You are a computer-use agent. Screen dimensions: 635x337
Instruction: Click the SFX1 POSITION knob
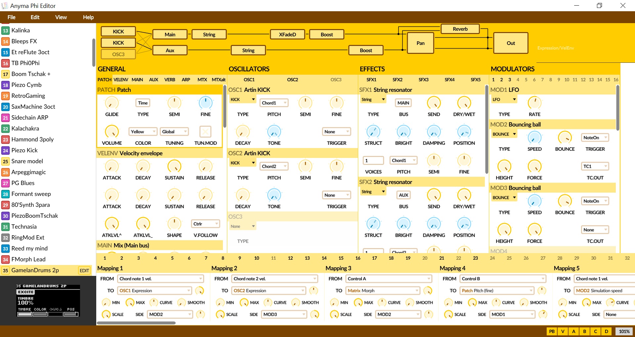464,132
